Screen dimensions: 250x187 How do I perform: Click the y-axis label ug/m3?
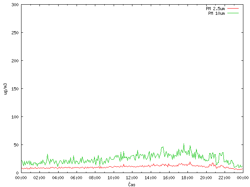(x=5, y=89)
